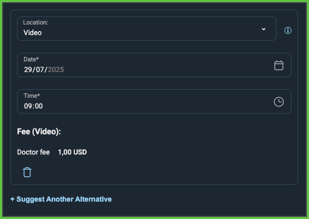Open the clock time picker icon
The height and width of the screenshot is (219, 309).
tap(279, 101)
